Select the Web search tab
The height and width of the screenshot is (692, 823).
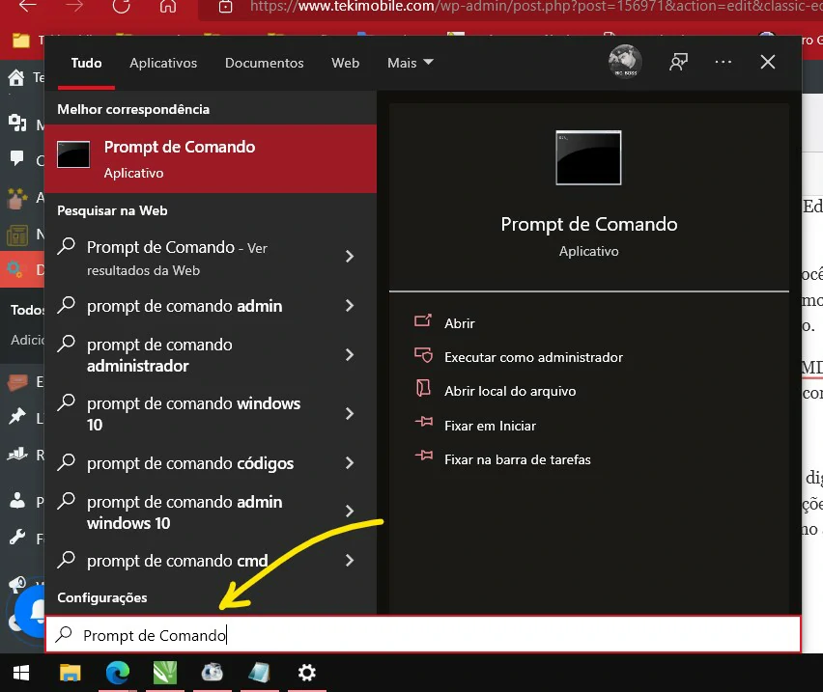[x=346, y=63]
